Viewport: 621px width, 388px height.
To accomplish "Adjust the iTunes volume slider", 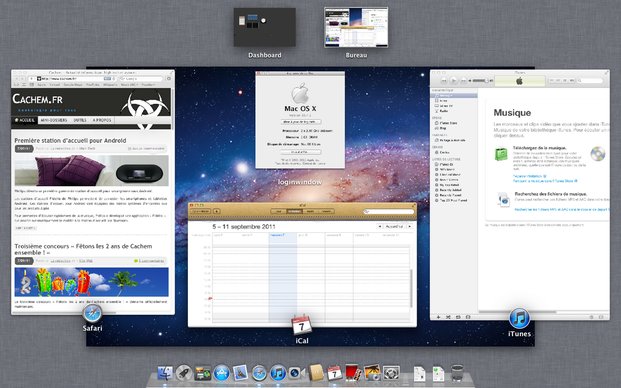I will pos(481,81).
